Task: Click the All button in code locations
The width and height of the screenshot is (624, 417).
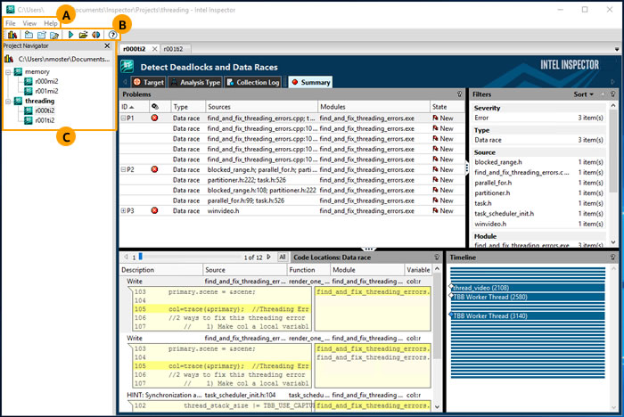Action: point(283,257)
